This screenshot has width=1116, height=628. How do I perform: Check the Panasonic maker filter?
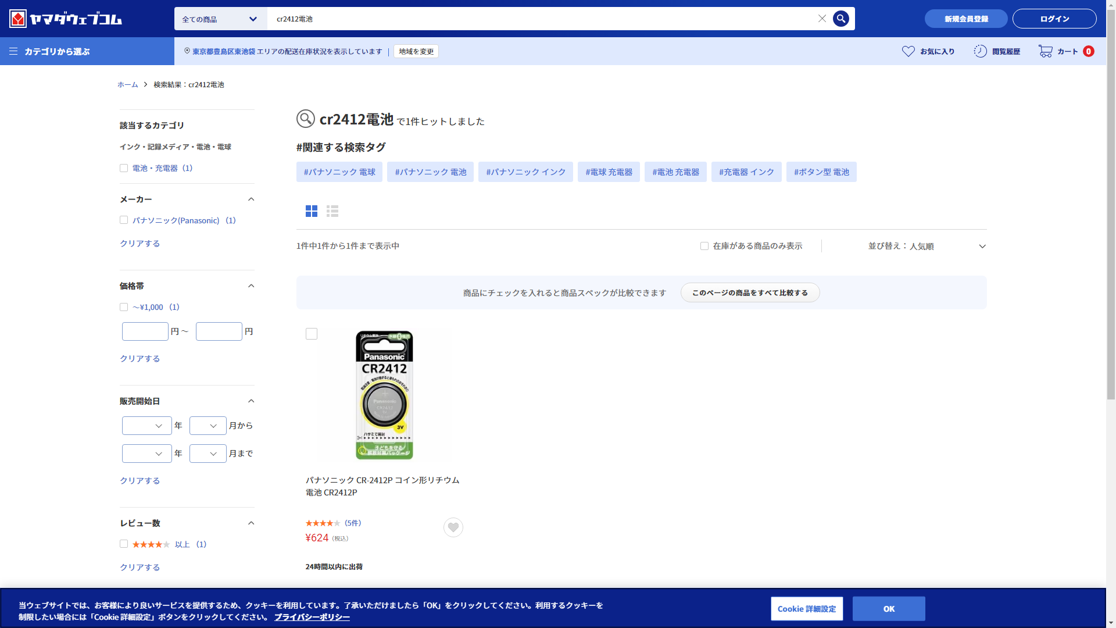pos(124,220)
